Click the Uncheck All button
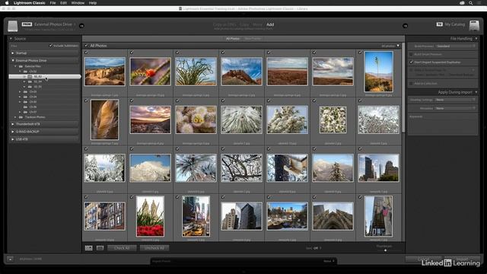Viewport: 487px width, 274px height. 154,248
